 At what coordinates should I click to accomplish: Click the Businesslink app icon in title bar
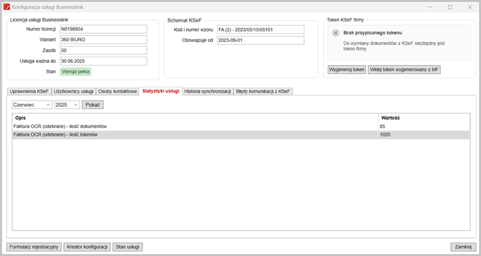(6, 7)
